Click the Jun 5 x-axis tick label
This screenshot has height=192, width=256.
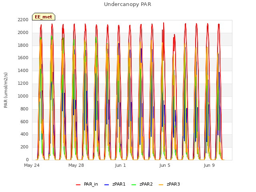[165, 165]
